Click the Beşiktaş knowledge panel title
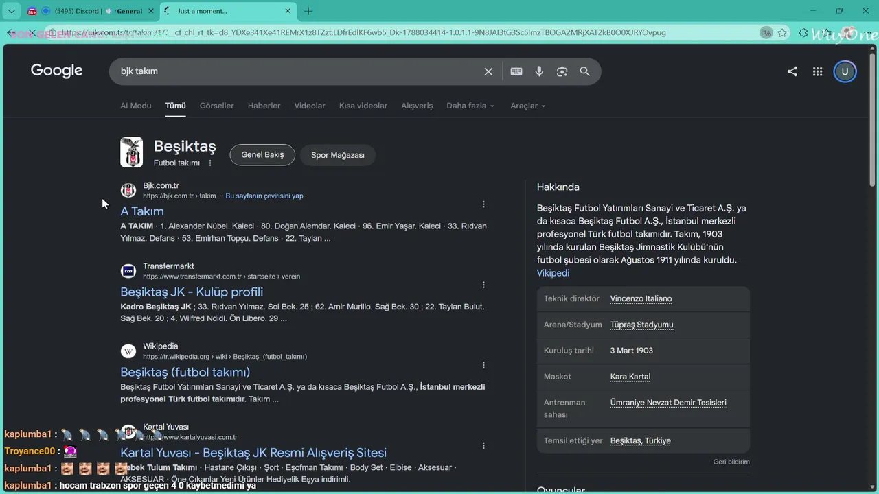The width and height of the screenshot is (879, 494). 185,146
